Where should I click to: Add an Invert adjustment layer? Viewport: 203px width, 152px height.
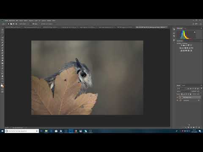click(181, 51)
